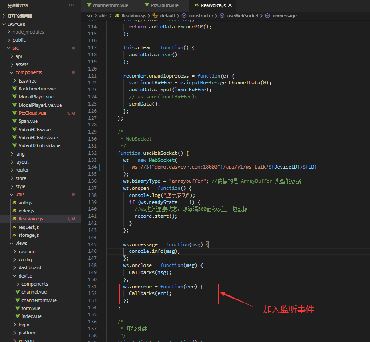Open ModalPlayerLive.vue file in explorer
This screenshot has height=342, width=370.
[x=40, y=105]
